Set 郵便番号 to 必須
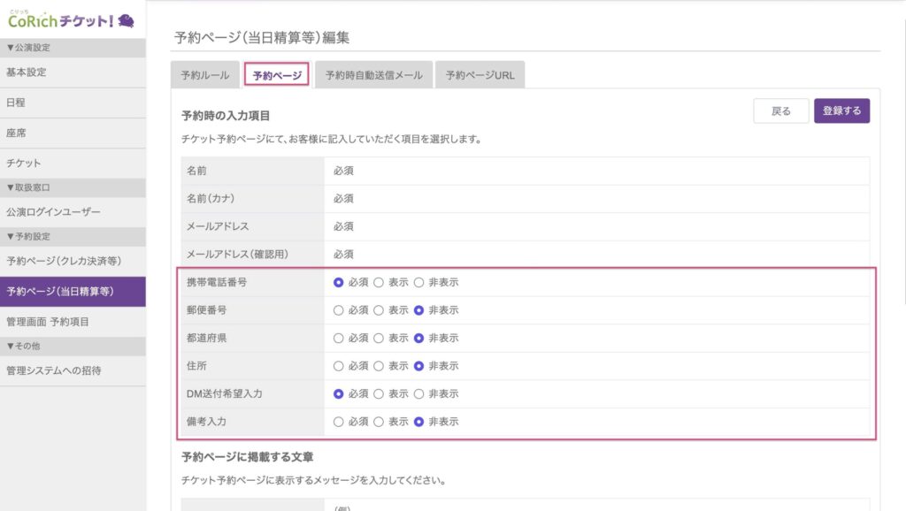Screen dimensions: 906x511 click(339, 310)
